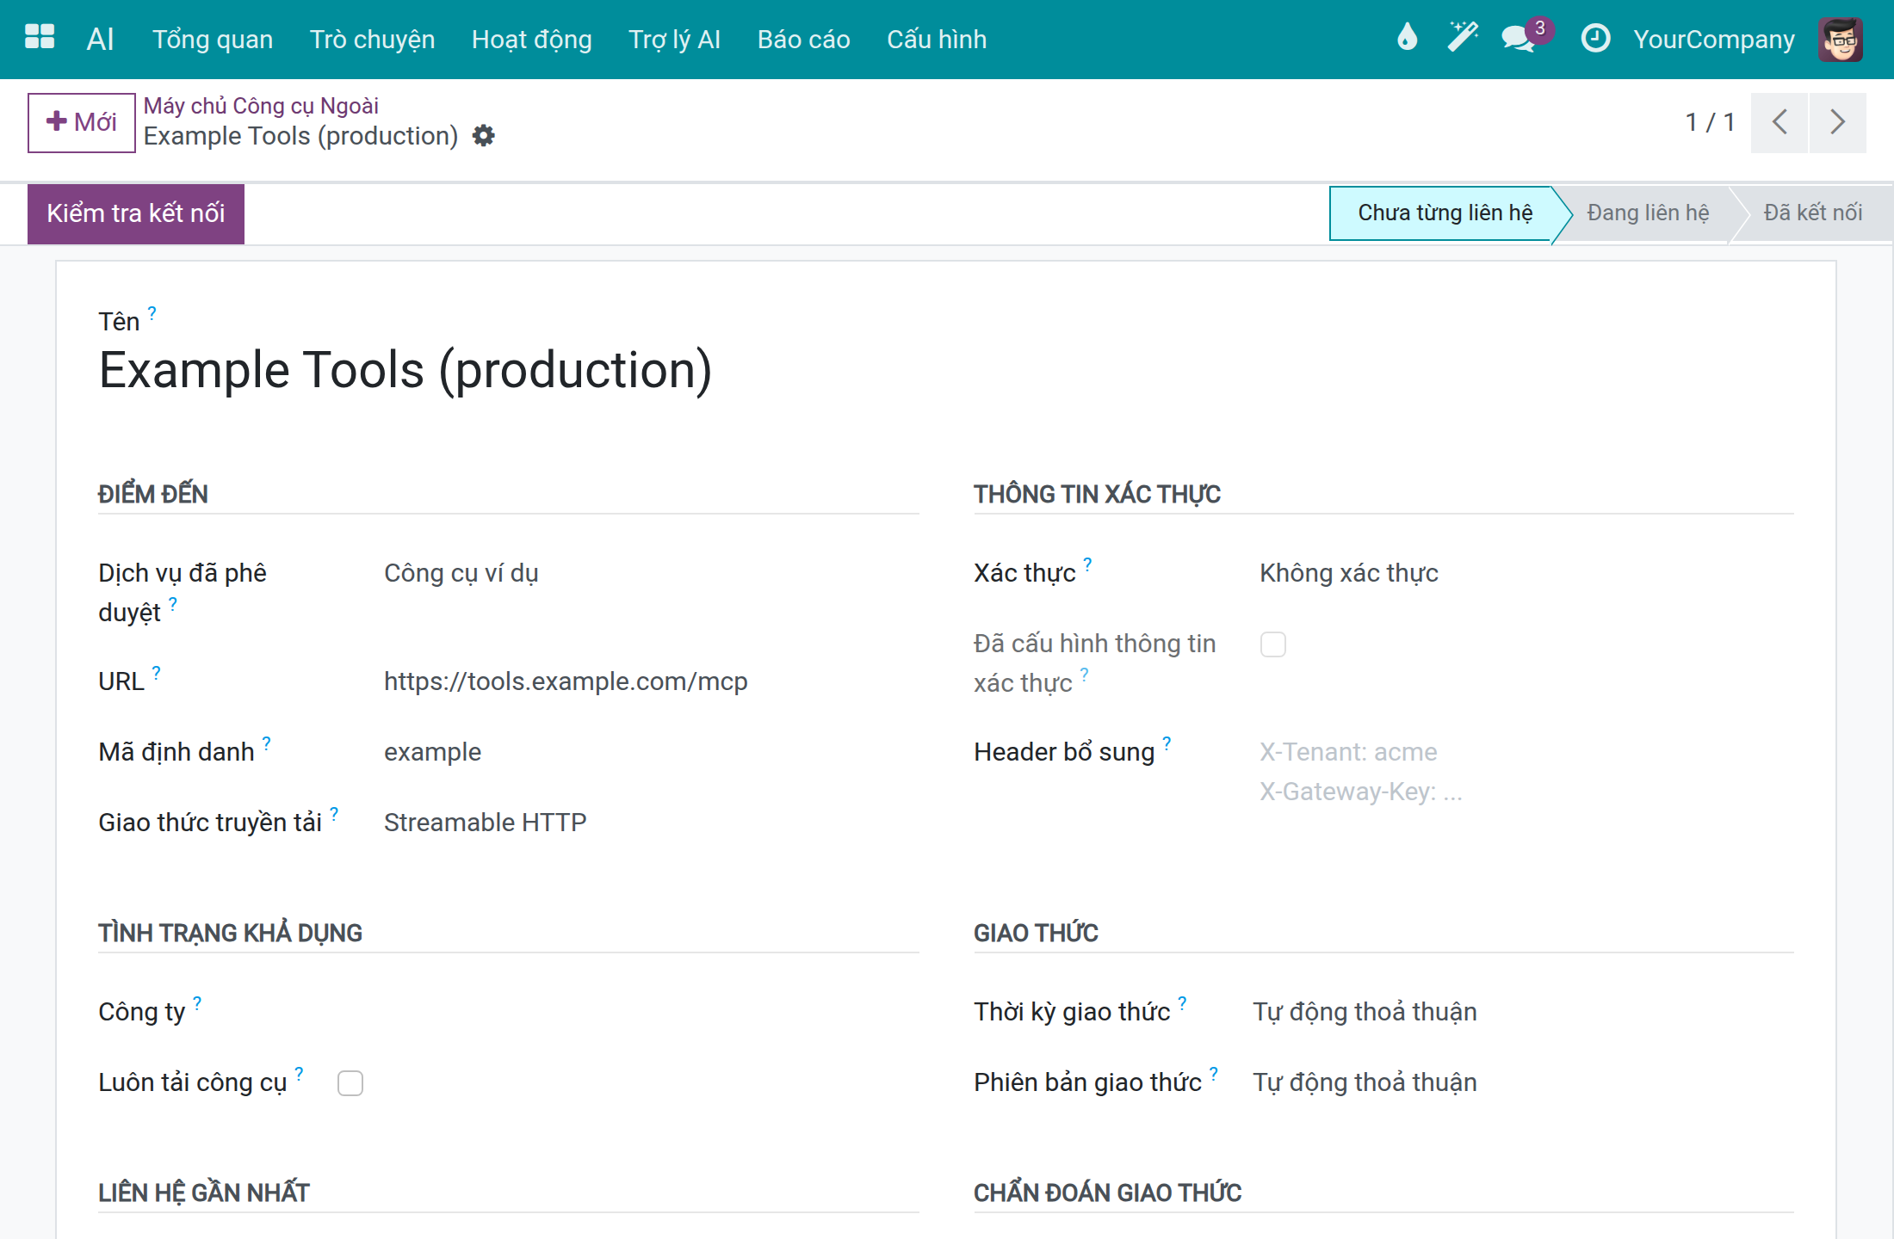Open Thời kỳ giao thức dropdown
Viewport: 1894px width, 1239px height.
pyautogui.click(x=1523, y=1012)
